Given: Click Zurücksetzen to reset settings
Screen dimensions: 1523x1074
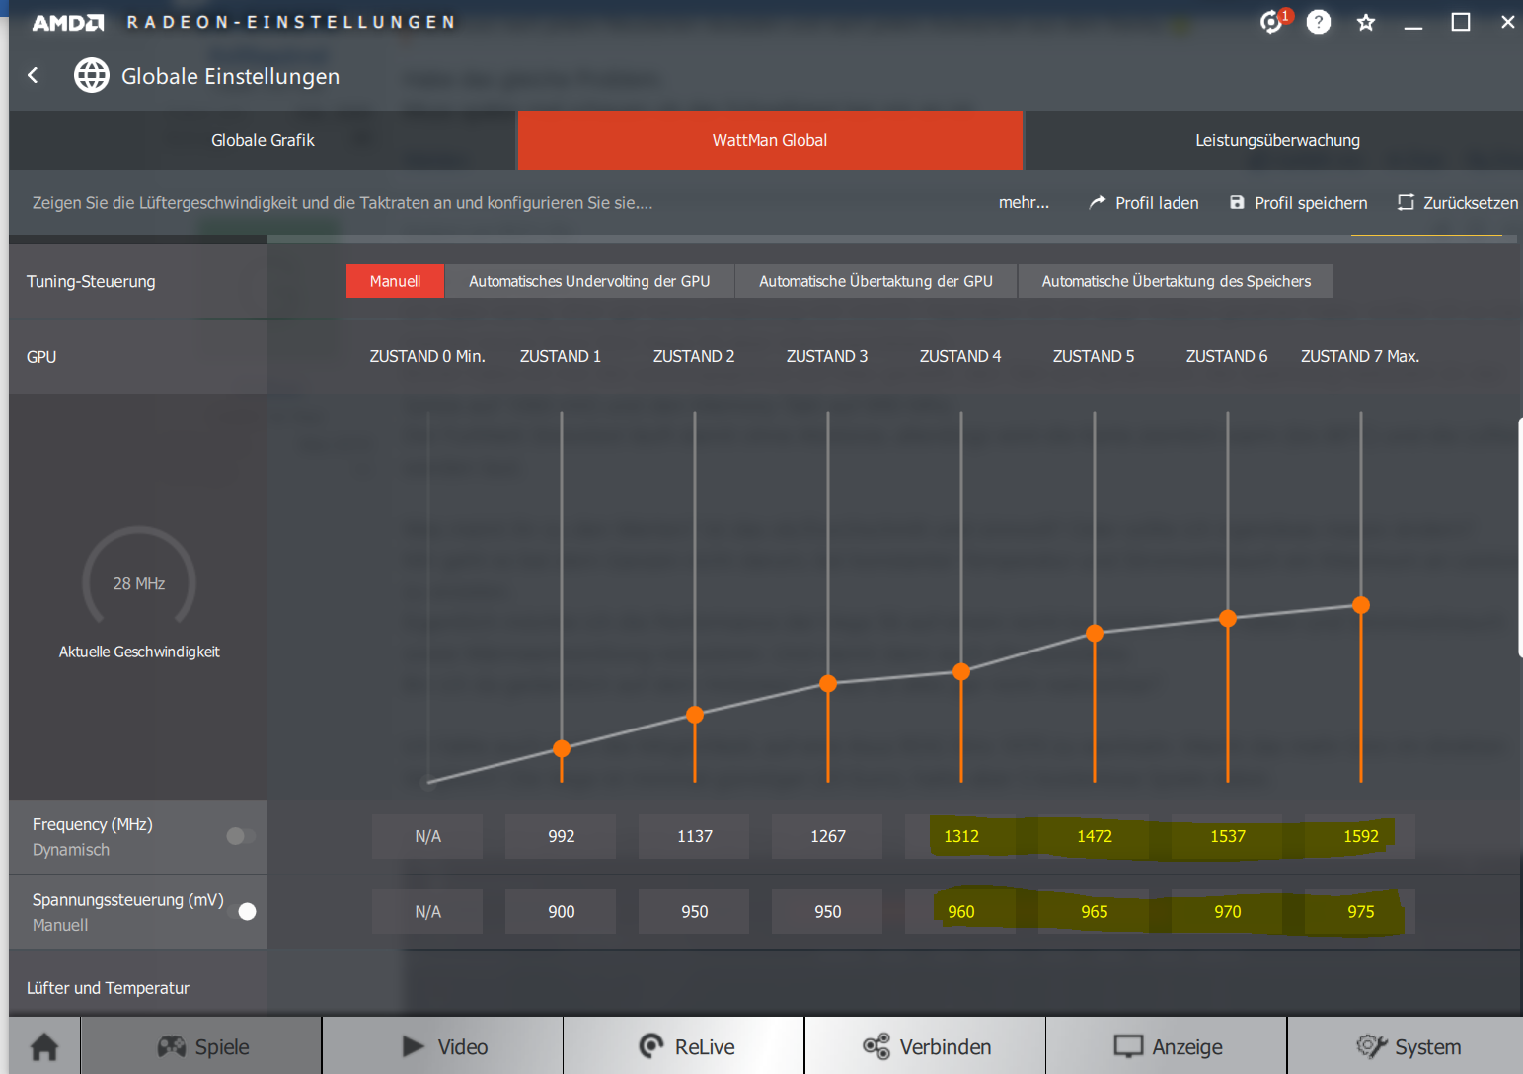Looking at the screenshot, I should point(1458,203).
